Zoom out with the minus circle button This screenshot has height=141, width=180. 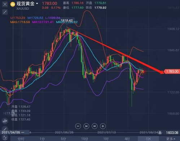pyautogui.click(x=78, y=126)
